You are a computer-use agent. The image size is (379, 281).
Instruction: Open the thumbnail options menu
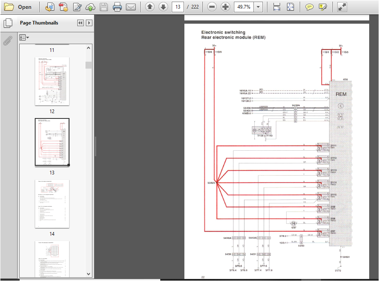click(23, 37)
